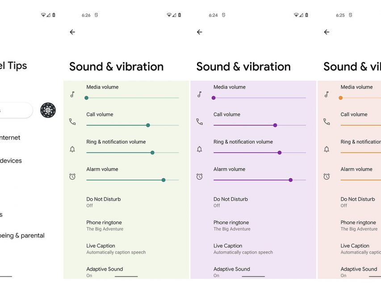Image resolution: width=381 pixels, height=286 pixels.
Task: Click green Media volume slider handle
Action: [x=87, y=98]
